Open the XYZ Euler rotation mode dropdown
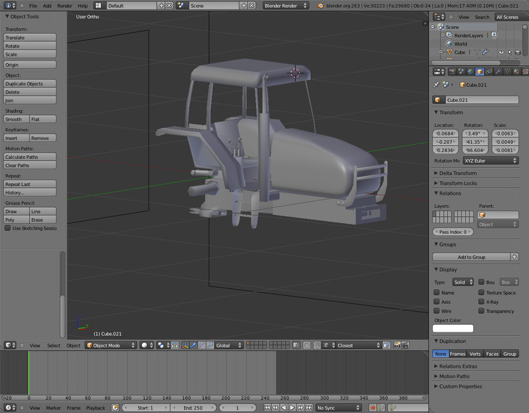Viewport: 529px width, 413px height. pyautogui.click(x=490, y=161)
